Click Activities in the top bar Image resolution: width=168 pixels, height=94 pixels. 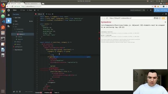point(4,1)
